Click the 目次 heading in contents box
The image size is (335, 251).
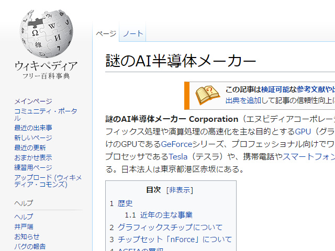[153, 190]
